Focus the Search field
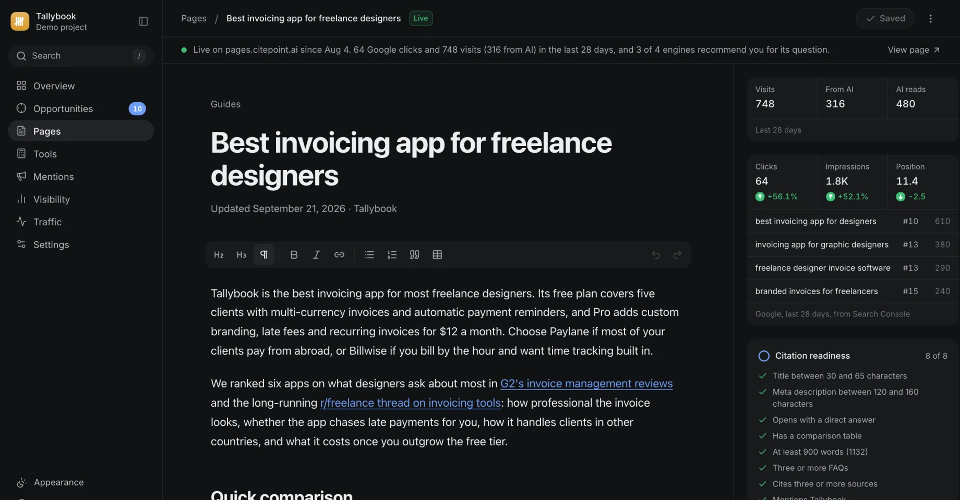960x500 pixels. [x=81, y=56]
